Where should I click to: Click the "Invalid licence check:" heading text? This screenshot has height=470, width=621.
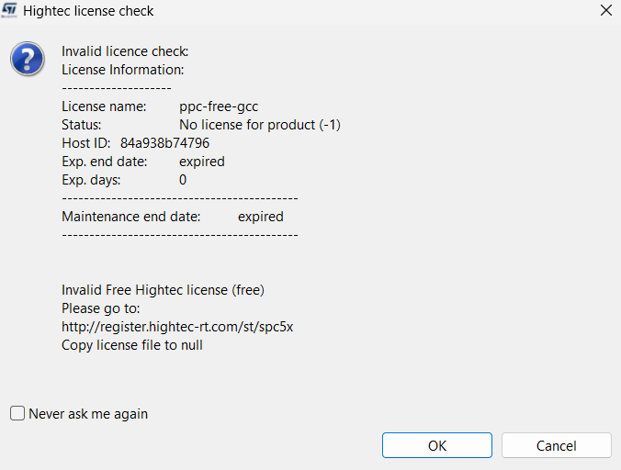[125, 51]
